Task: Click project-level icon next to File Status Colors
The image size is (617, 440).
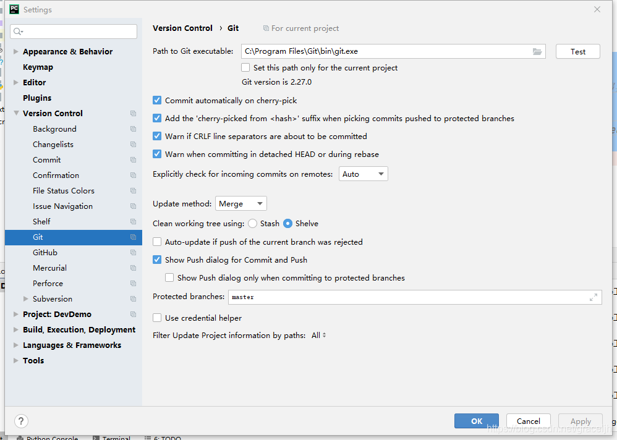Action: [x=134, y=191]
